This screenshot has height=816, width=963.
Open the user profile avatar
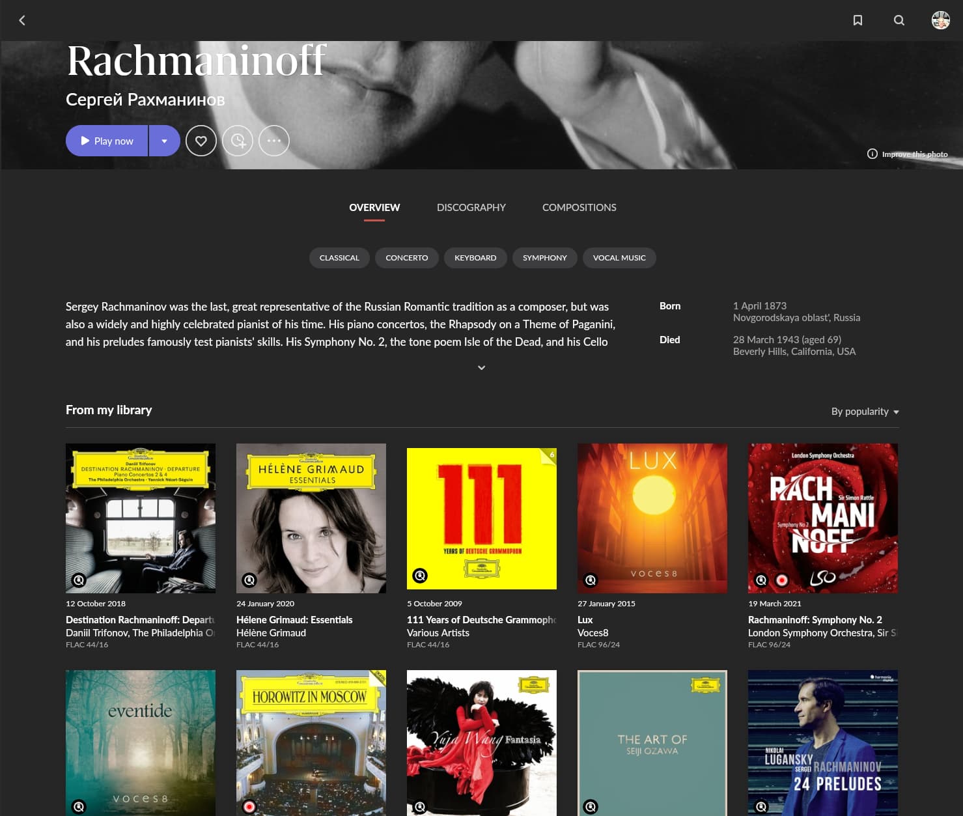click(941, 20)
